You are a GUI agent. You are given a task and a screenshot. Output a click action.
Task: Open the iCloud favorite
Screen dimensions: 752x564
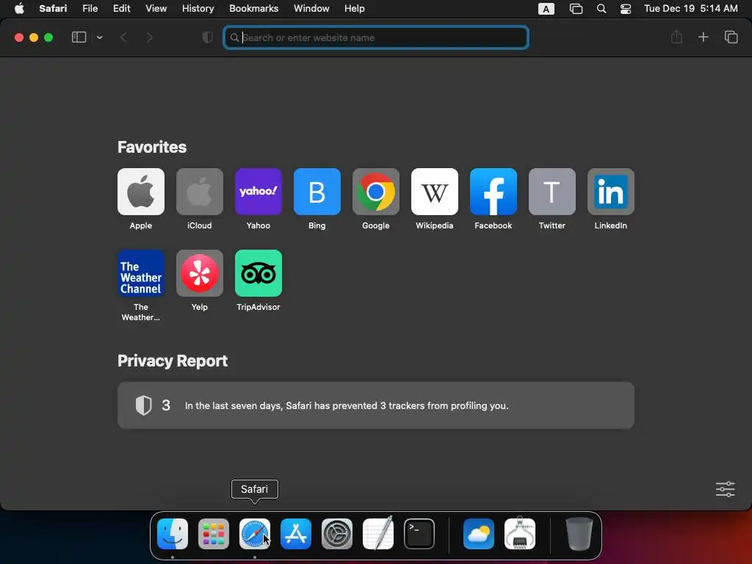200,192
